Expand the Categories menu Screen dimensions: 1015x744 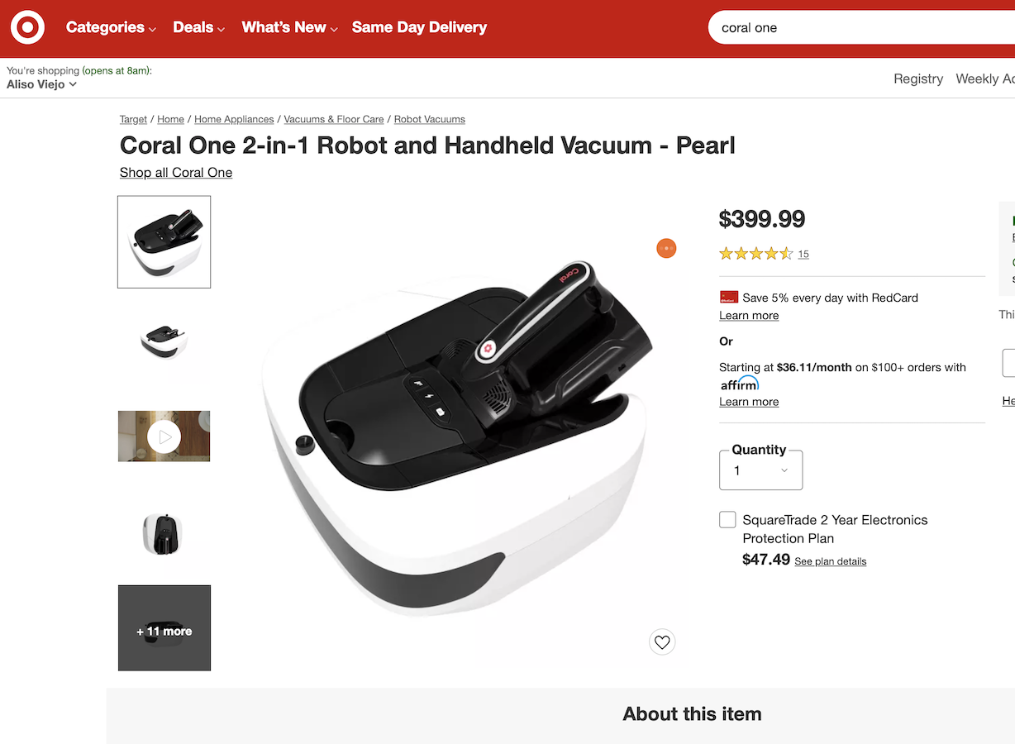(x=111, y=27)
